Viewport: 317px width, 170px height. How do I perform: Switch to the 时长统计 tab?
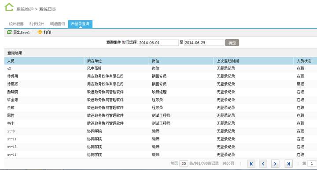point(37,24)
